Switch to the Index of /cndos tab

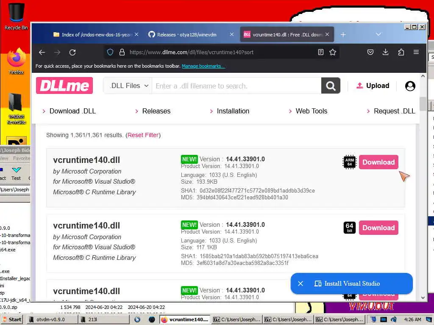click(x=93, y=35)
